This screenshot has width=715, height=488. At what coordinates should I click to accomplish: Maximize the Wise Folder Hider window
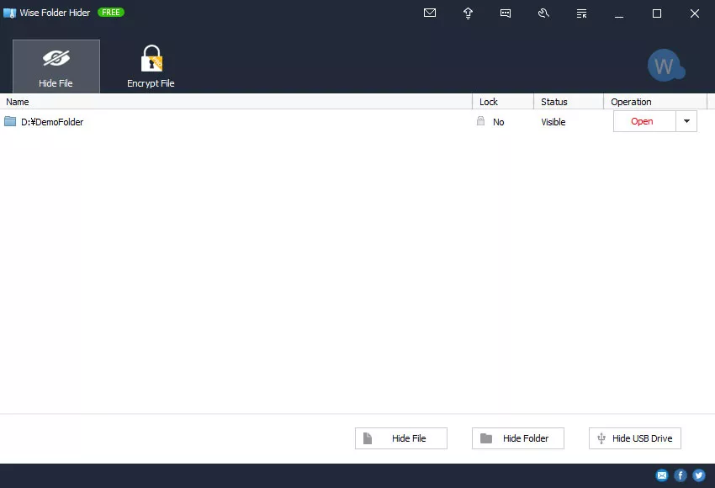point(657,13)
